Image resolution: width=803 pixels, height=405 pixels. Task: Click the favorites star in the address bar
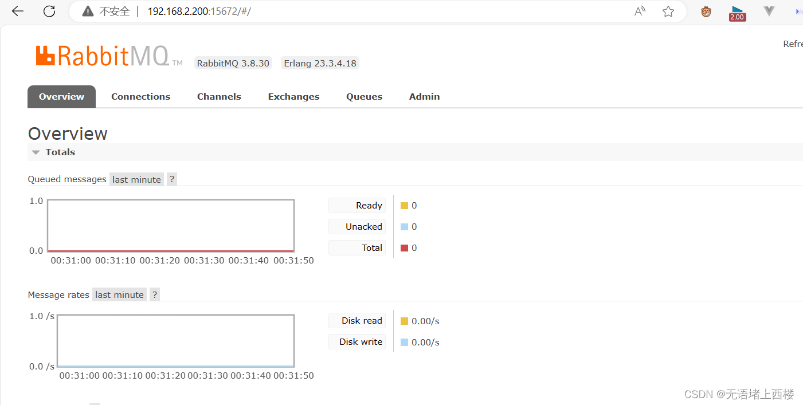click(x=668, y=11)
